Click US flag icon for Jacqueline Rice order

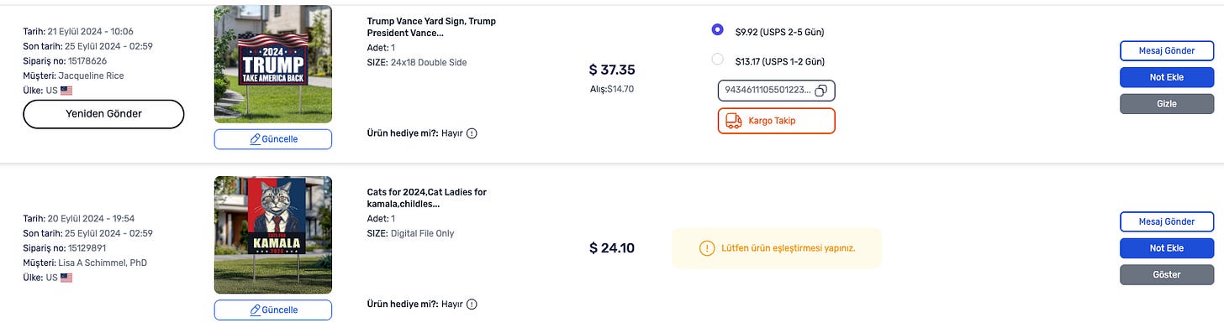66,91
